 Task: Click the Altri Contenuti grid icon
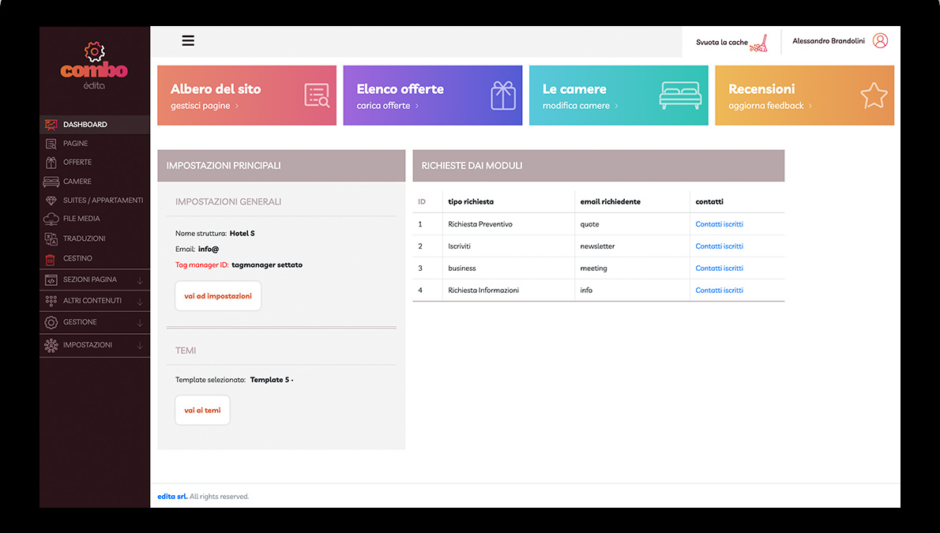tap(51, 301)
